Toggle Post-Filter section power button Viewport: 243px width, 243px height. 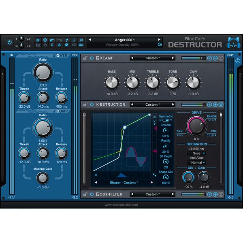92,194
